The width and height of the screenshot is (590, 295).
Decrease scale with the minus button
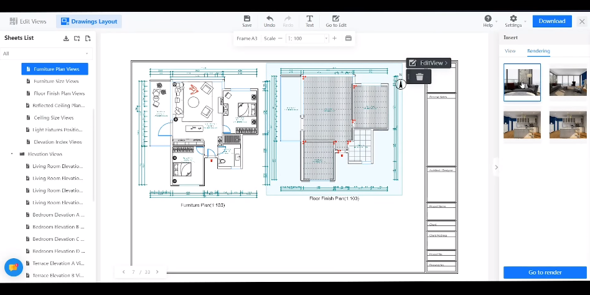[280, 39]
